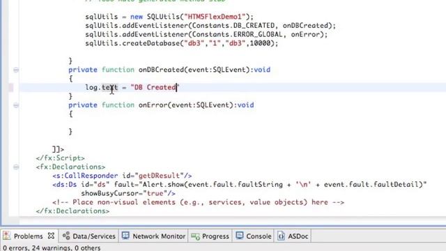Click the opening <fx:Declarations> tag
The height and width of the screenshot is (251, 446).
pos(70,167)
